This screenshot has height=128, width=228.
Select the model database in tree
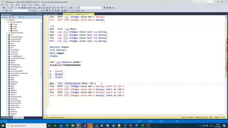point(15,26)
